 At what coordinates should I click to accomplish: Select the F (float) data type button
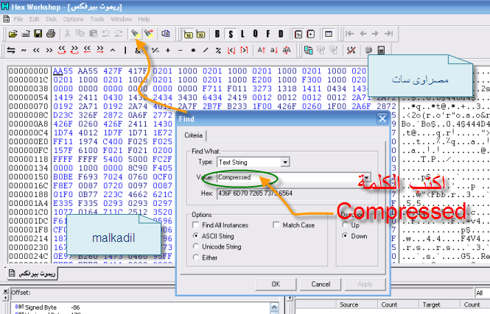[267, 34]
